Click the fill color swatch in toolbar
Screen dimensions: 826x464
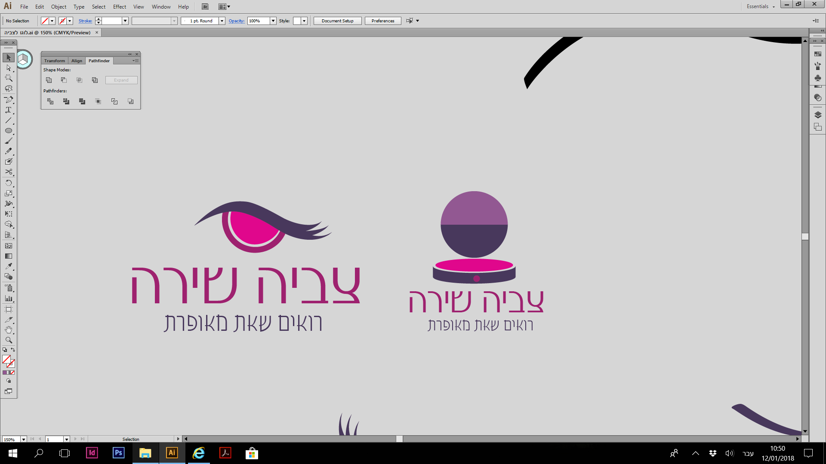[6, 359]
